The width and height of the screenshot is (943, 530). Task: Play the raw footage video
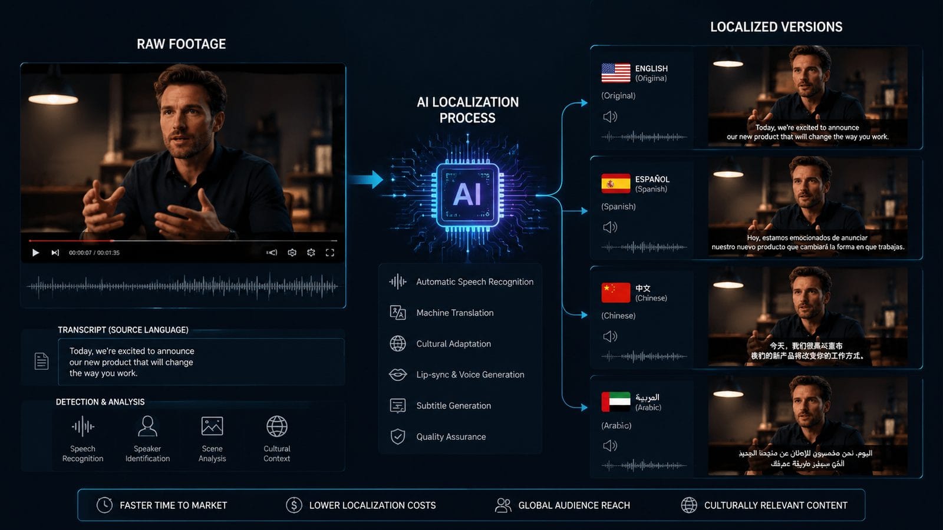coord(35,253)
